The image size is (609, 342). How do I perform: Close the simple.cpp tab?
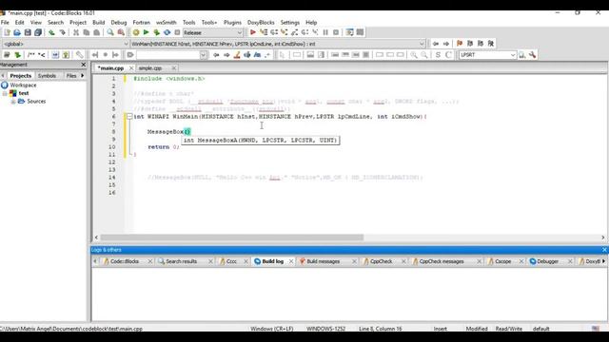coord(173,68)
